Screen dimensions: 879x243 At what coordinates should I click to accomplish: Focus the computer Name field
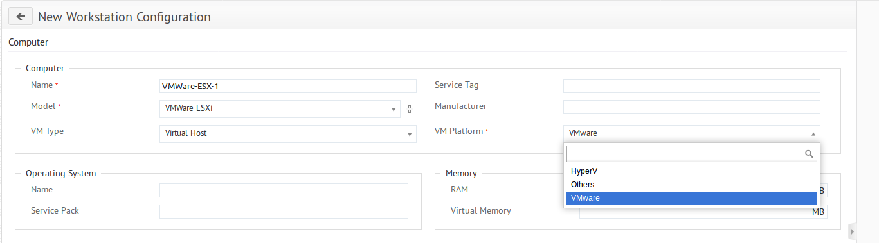(288, 86)
